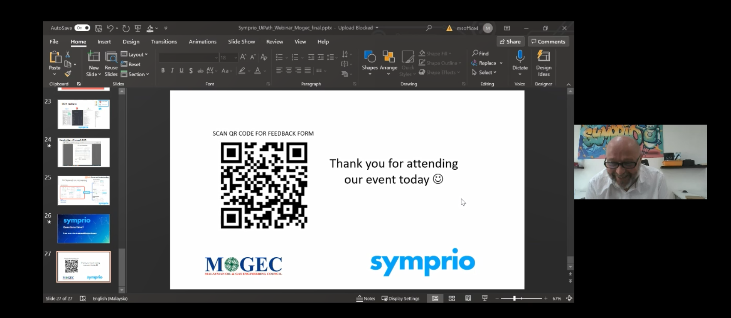731x318 pixels.
Task: Toggle underline formatting
Action: click(x=182, y=71)
